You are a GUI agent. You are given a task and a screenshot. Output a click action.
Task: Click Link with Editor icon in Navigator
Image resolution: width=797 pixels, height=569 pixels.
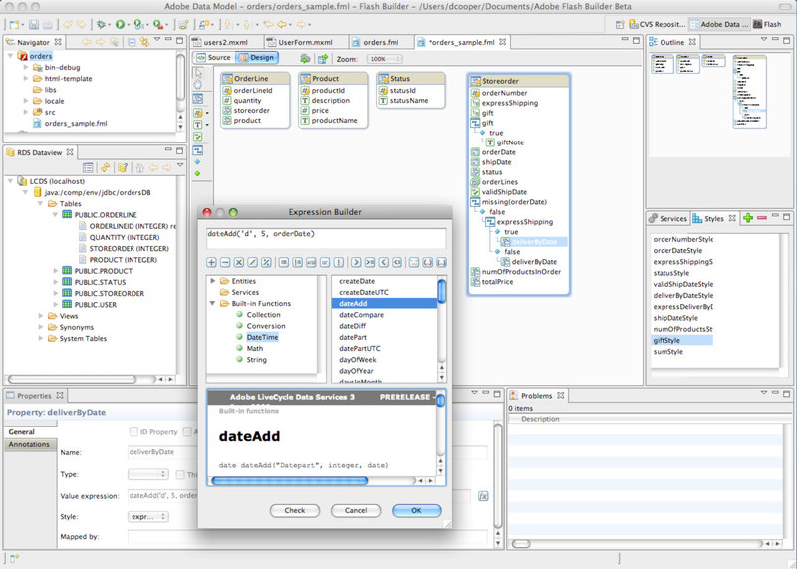144,42
